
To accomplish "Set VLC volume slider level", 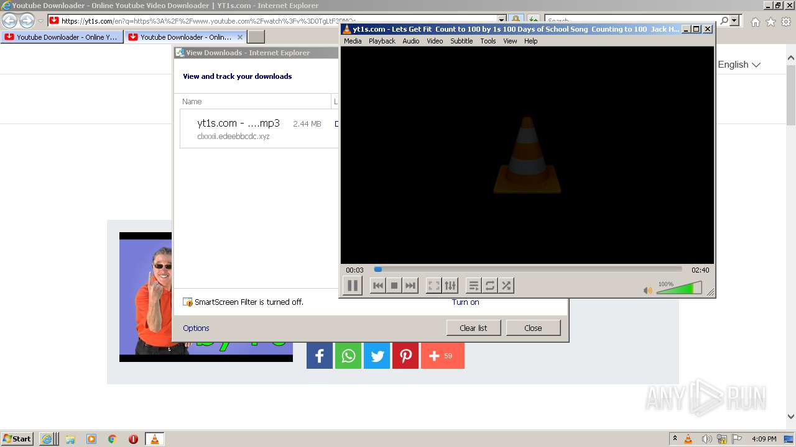I will (679, 288).
